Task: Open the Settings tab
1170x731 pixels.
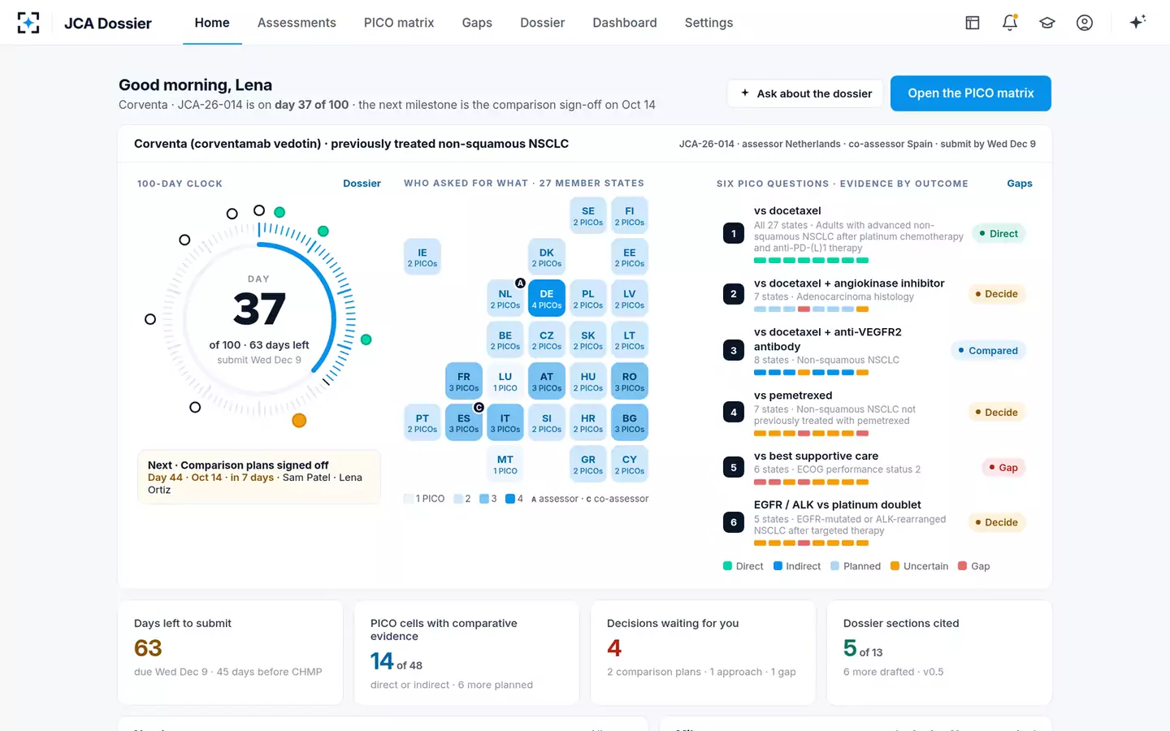Action: (708, 23)
